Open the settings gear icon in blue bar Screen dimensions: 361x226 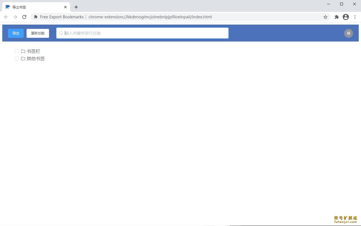349,33
